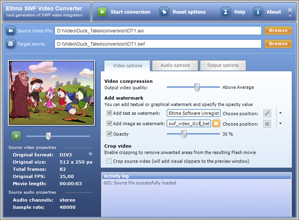This screenshot has height=220, width=299.
Task: Click the '00:00:03' movie length value
Action: 71,184
